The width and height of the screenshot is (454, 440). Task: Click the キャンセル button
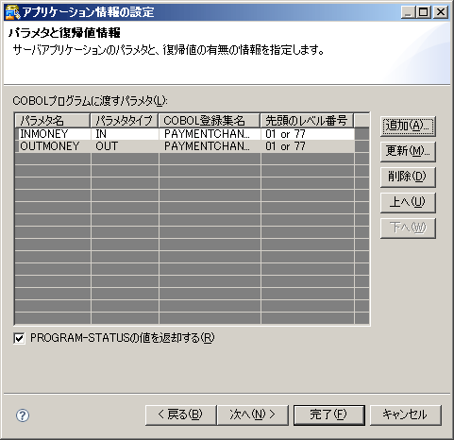click(x=406, y=415)
